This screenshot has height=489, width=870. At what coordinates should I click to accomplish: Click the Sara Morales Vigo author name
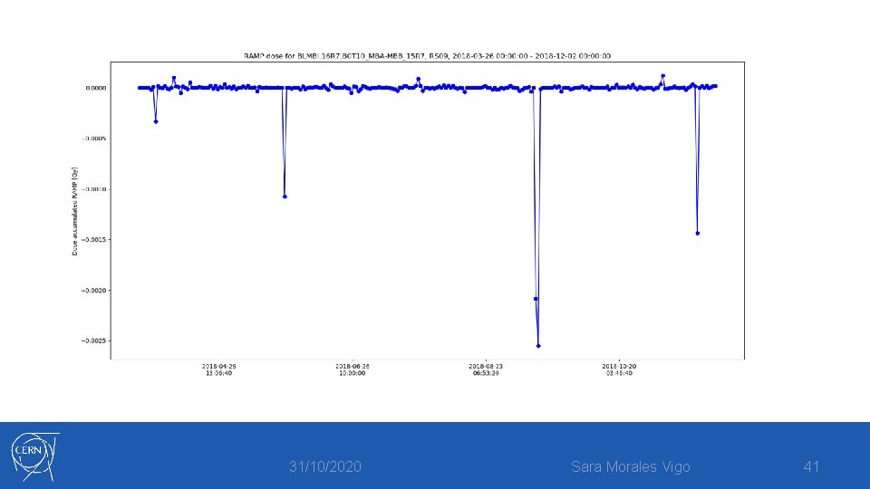point(631,467)
